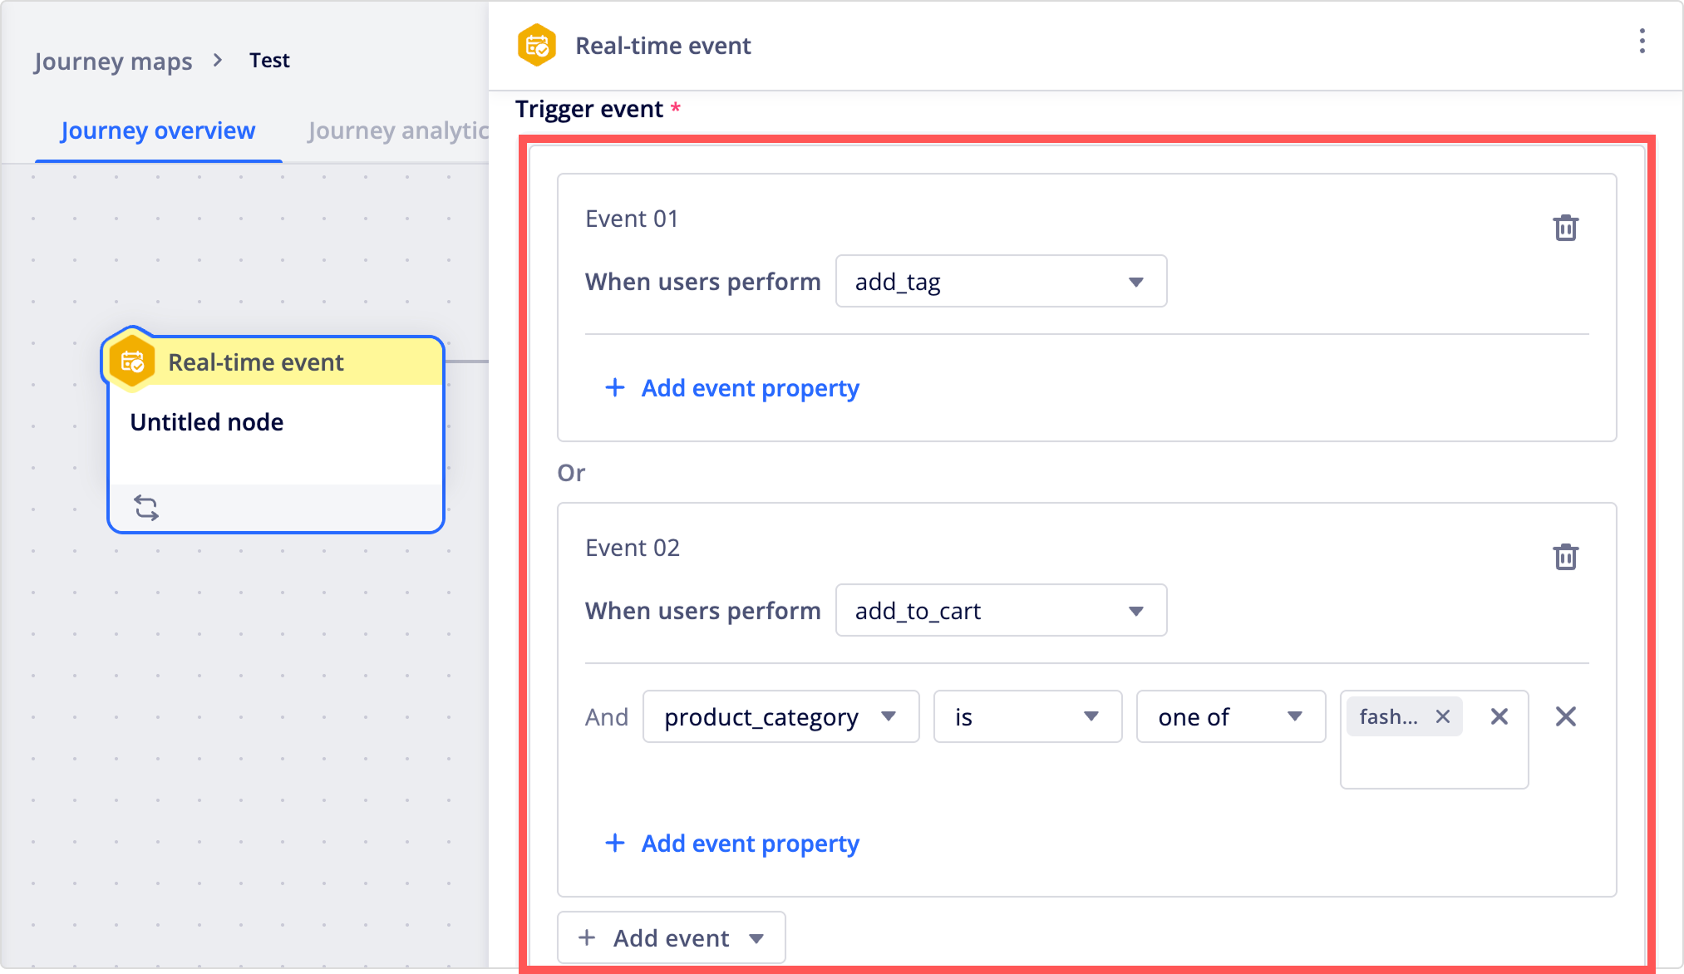Remove the fash... tag chip
The height and width of the screenshot is (974, 1684).
[1443, 716]
